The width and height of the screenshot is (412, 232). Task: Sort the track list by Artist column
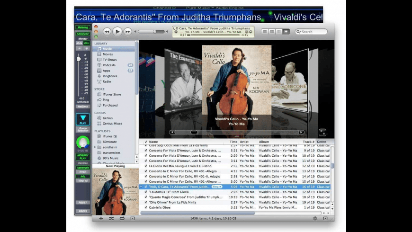click(x=244, y=142)
